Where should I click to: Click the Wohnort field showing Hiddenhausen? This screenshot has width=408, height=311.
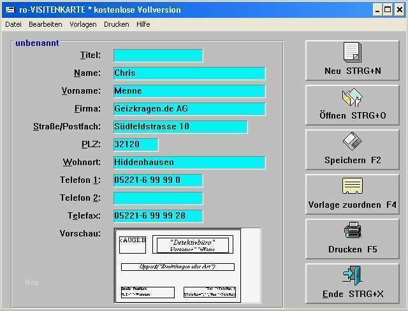(x=189, y=163)
